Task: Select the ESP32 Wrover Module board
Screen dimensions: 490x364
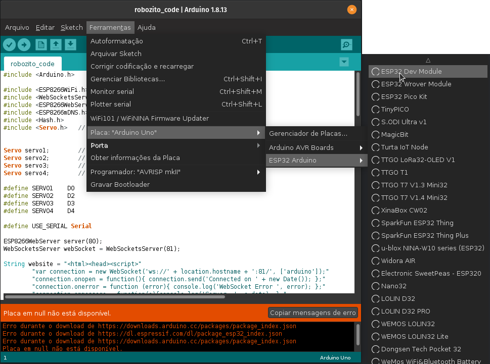Action: (x=428, y=84)
